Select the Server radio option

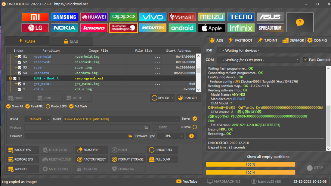point(195,119)
